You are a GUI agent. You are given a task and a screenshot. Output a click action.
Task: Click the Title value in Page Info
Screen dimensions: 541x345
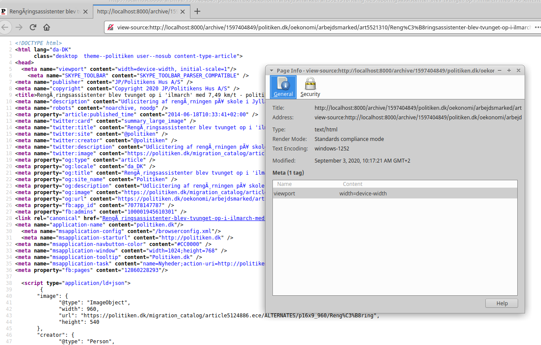coord(418,108)
